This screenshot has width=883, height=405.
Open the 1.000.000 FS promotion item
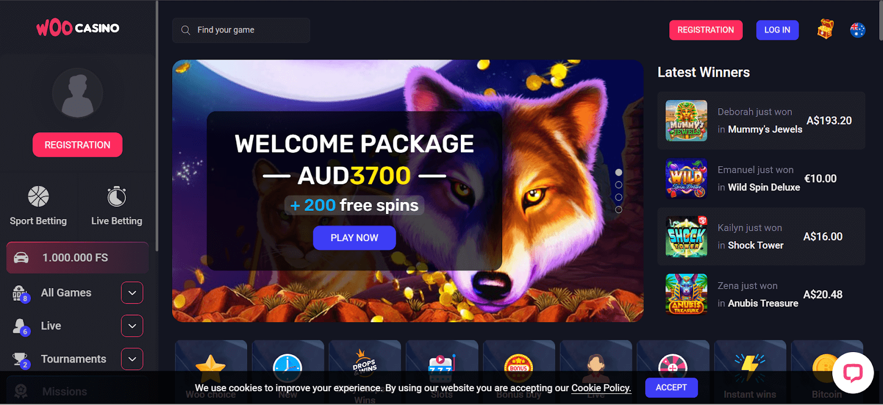click(77, 258)
